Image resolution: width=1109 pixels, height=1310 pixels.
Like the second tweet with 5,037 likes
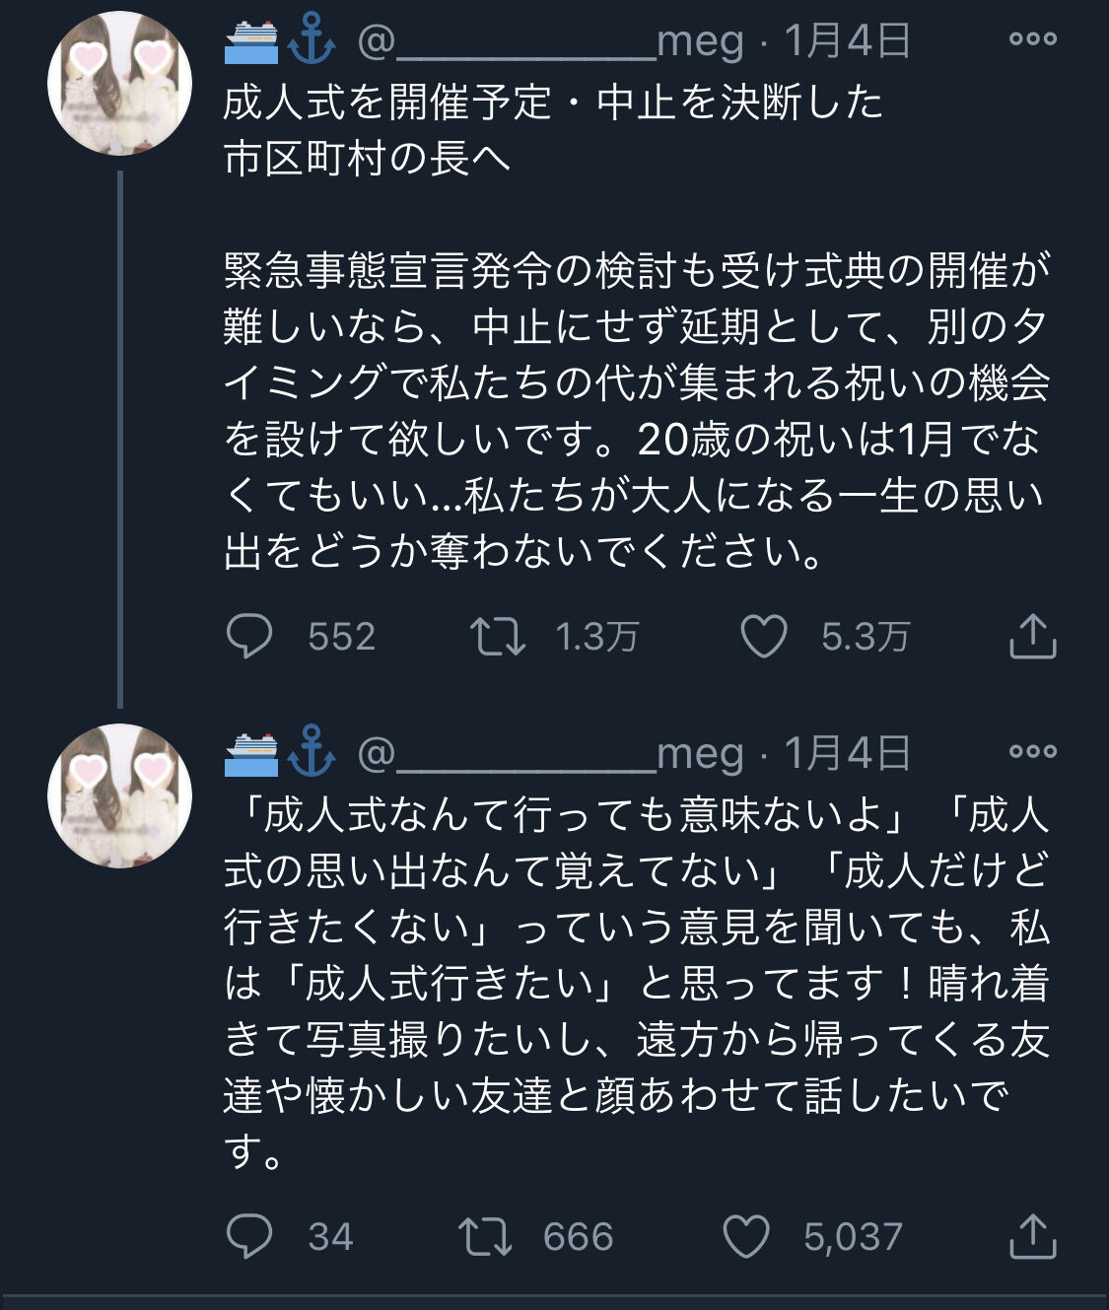tap(746, 1236)
